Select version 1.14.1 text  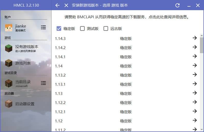click(x=60, y=57)
